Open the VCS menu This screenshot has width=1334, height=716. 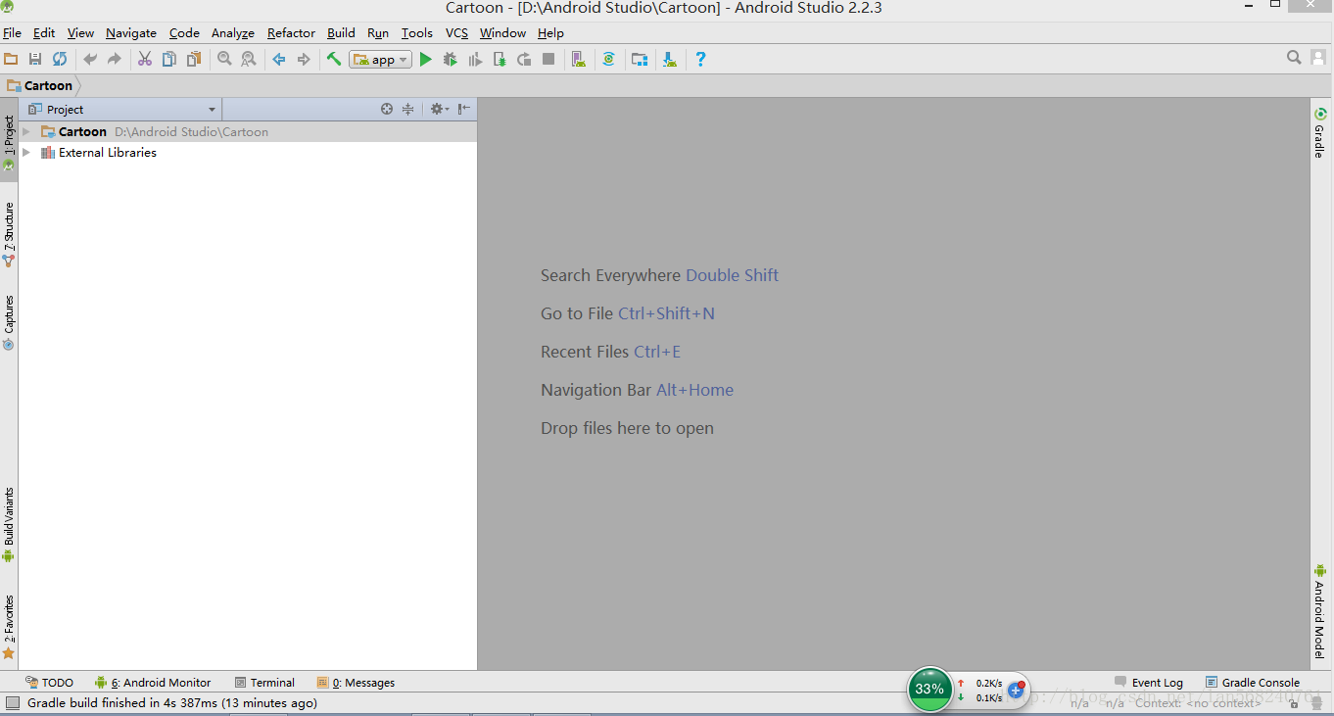456,32
